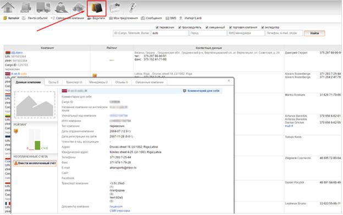This screenshot has height=215, width=343.
Task: Focus the ID (Cargo, Telerouте) search field
Action: point(131,33)
